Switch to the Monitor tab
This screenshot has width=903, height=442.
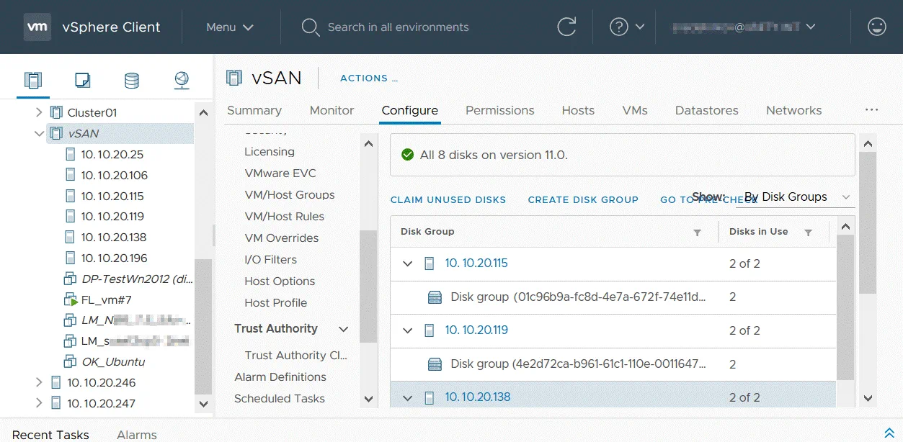click(x=332, y=110)
